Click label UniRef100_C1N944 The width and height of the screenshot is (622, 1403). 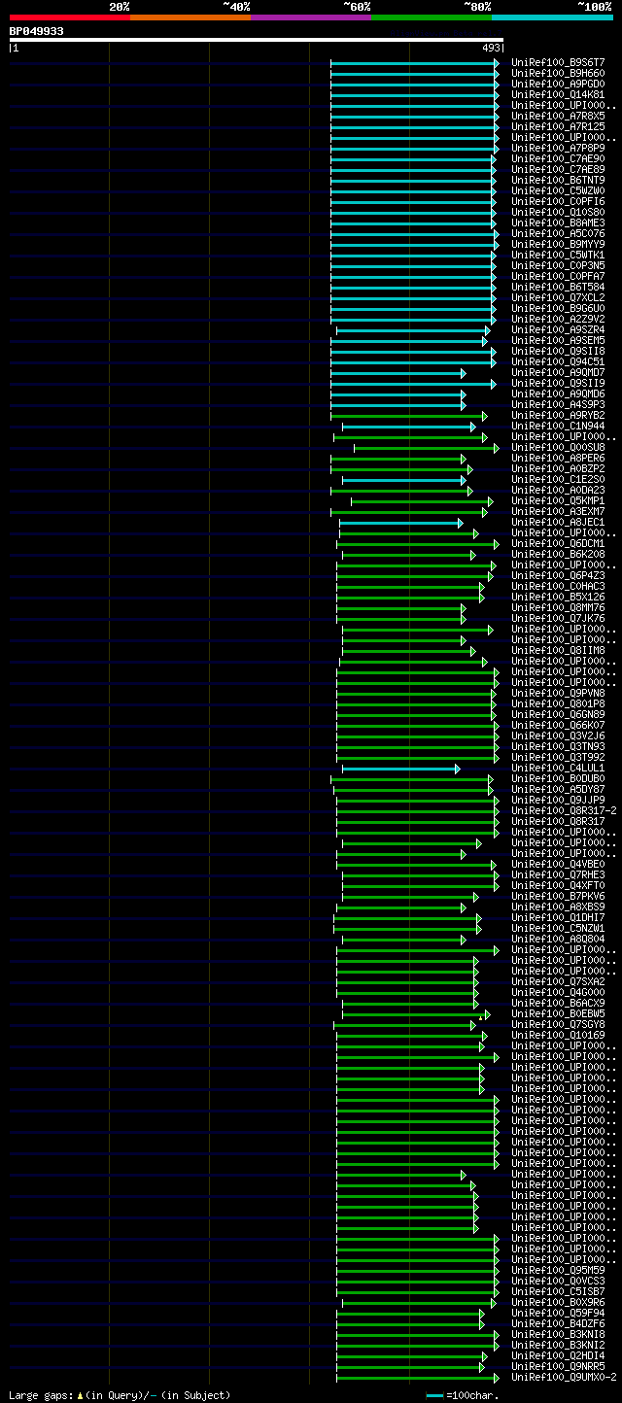coord(558,426)
